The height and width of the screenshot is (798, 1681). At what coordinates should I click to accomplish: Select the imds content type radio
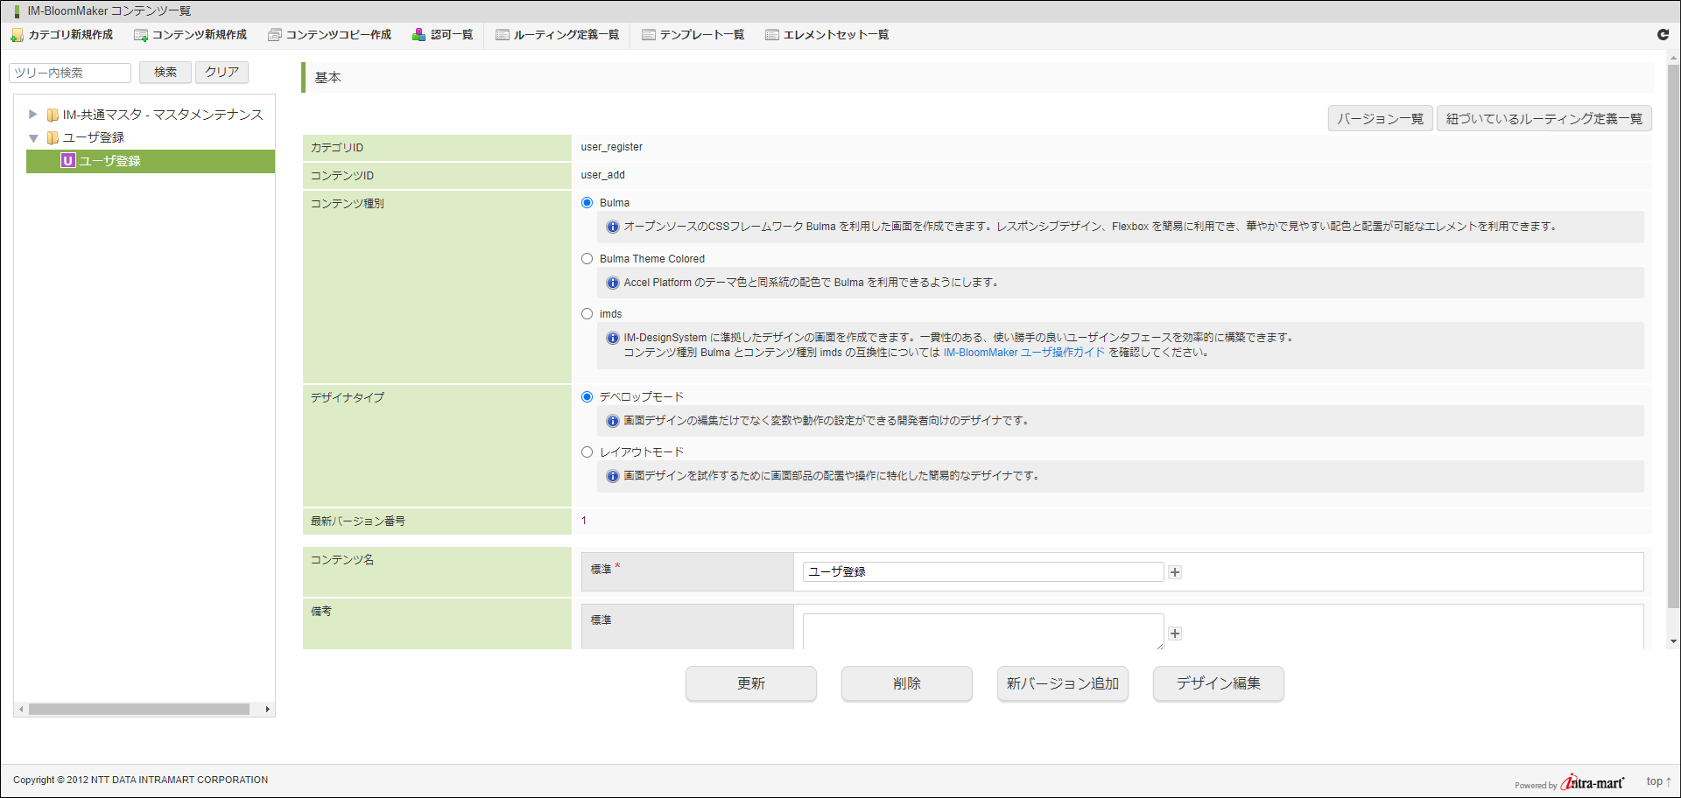click(x=587, y=314)
